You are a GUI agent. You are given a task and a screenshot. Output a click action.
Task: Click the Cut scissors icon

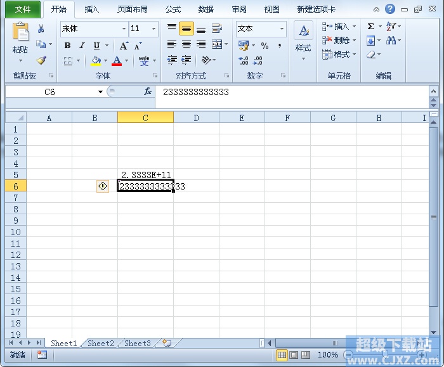click(41, 29)
